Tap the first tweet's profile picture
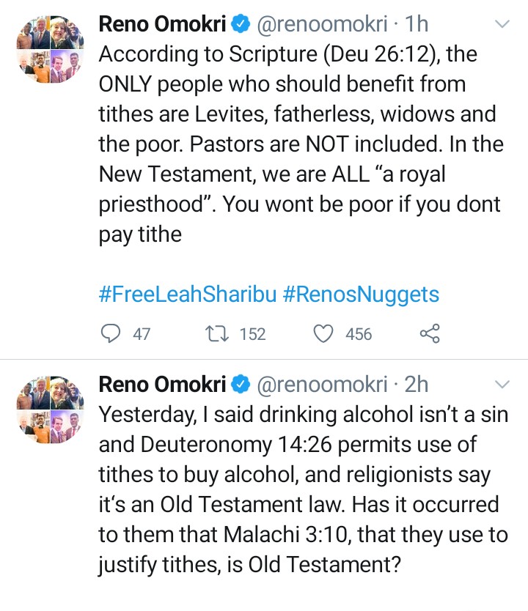 click(x=51, y=51)
